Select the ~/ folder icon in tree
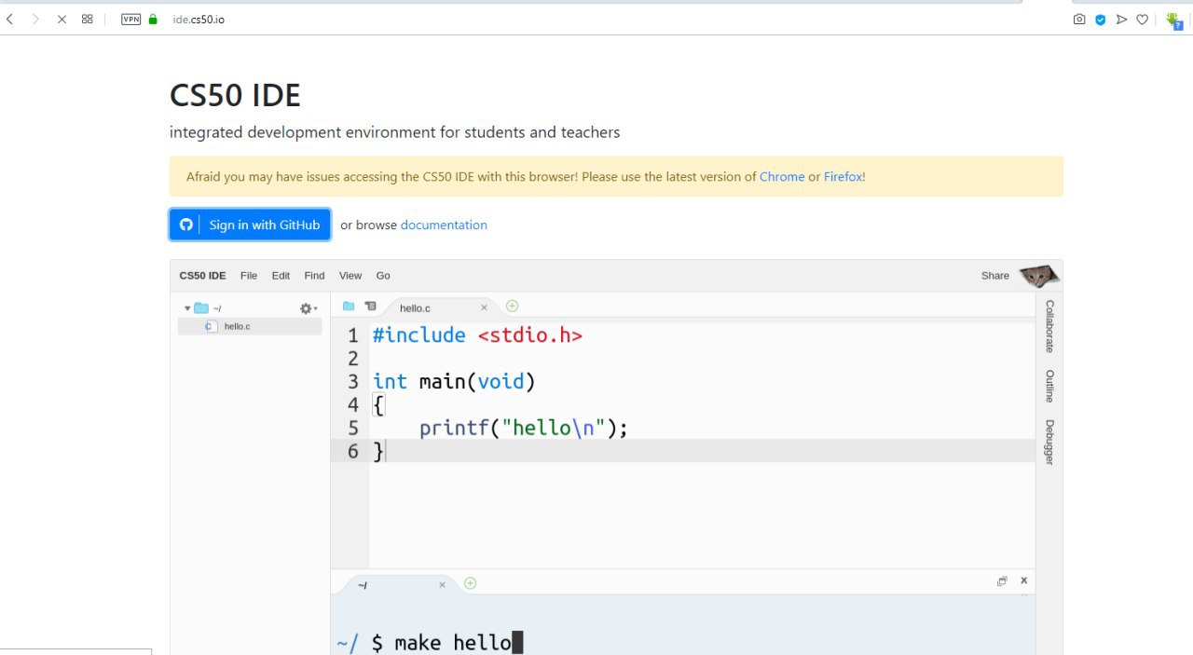 [x=201, y=308]
